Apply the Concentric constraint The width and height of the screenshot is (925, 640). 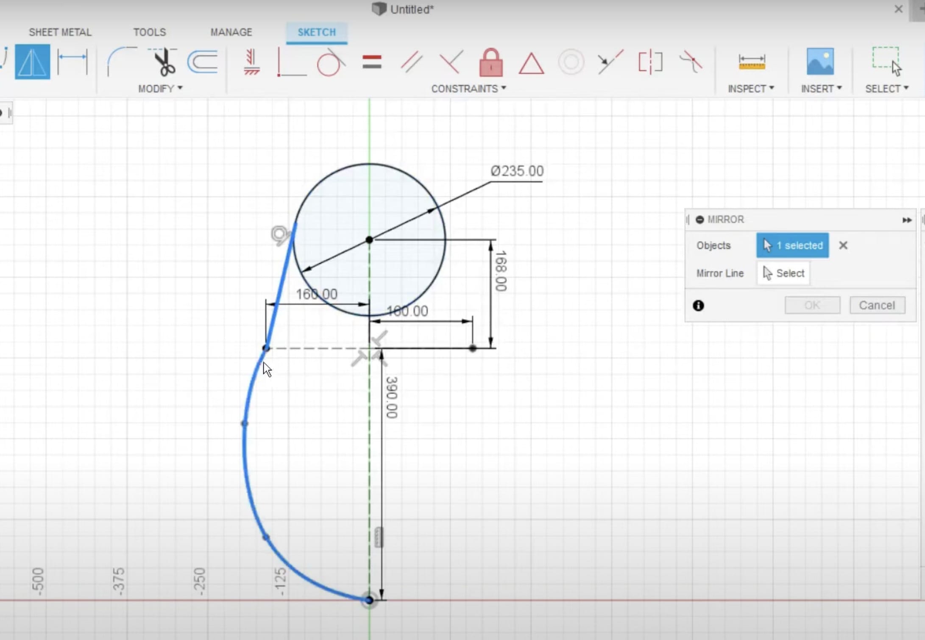tap(571, 62)
